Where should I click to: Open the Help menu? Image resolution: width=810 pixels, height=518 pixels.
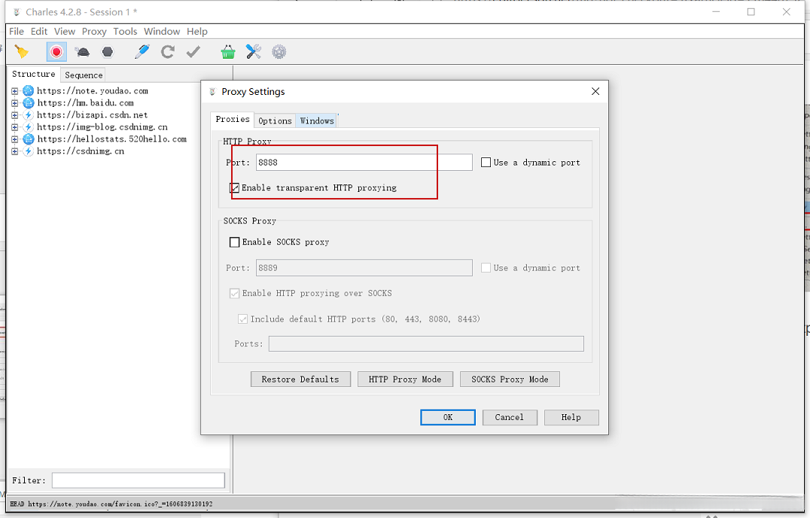196,32
